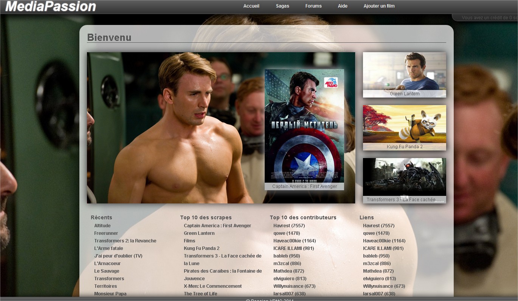Click m3zcal (886) under Liens
The width and height of the screenshot is (518, 301).
point(377,264)
